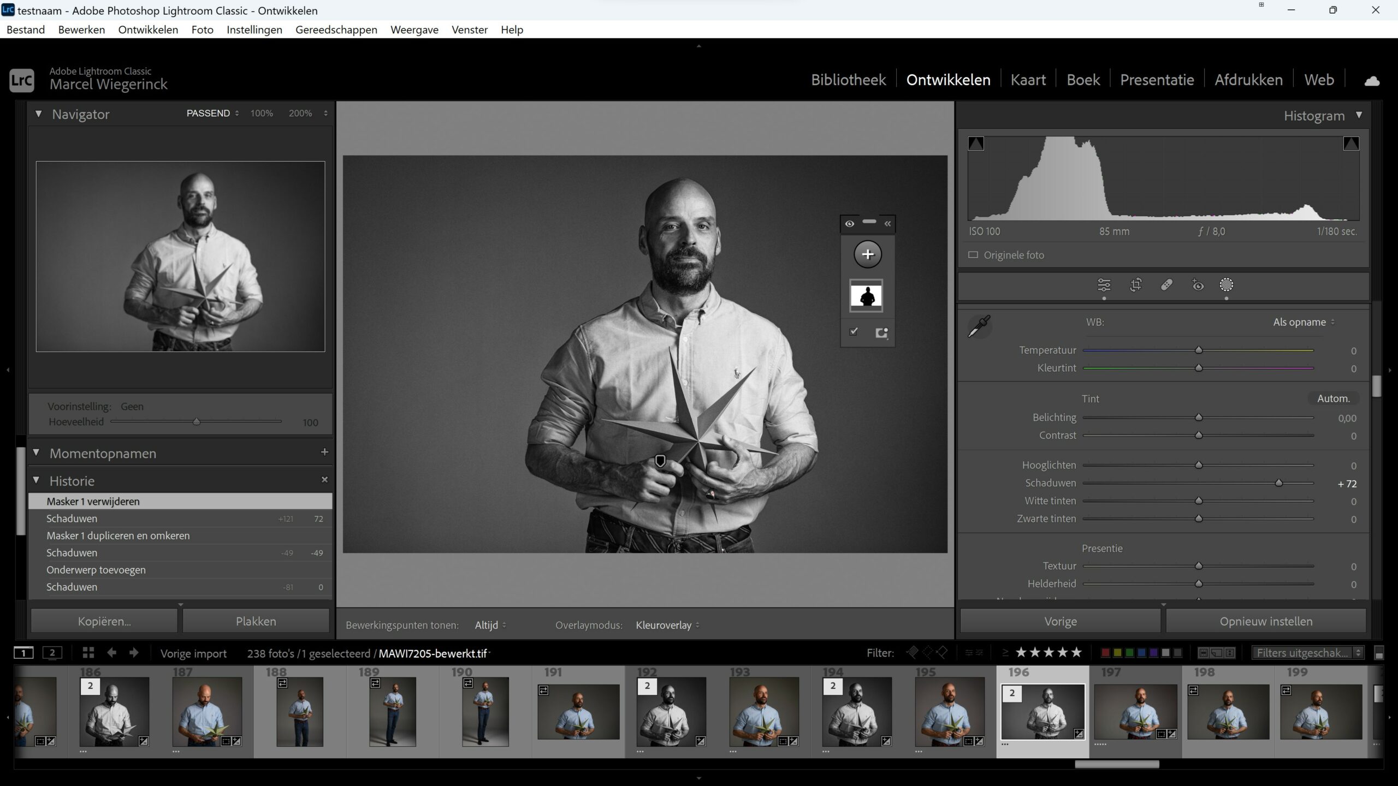Open the 'Filters uitgeschak...' dropdown
1398x786 pixels.
[1307, 653]
